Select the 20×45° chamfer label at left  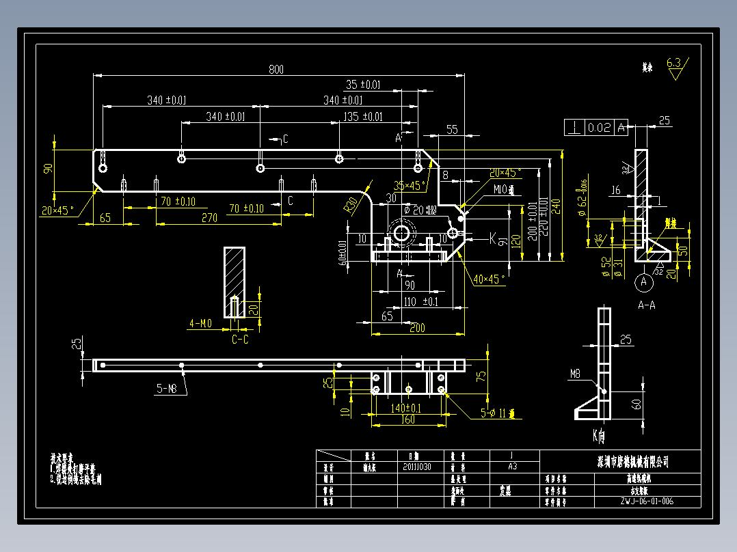click(x=57, y=210)
